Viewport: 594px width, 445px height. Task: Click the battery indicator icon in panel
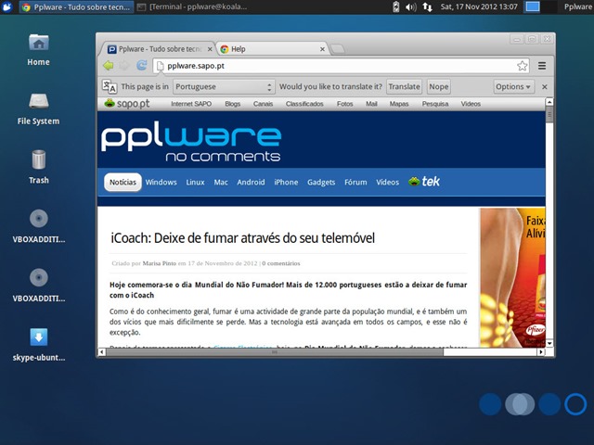(x=396, y=6)
